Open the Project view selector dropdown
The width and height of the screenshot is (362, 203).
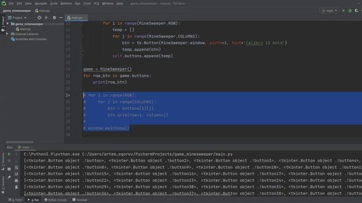(18, 17)
